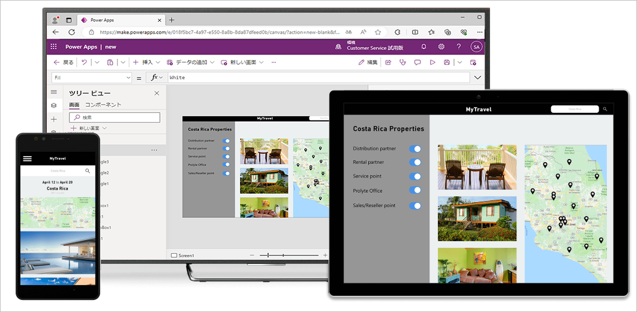Image resolution: width=637 pixels, height=312 pixels.
Task: Open the app checker stethoscope icon
Action: (x=402, y=62)
